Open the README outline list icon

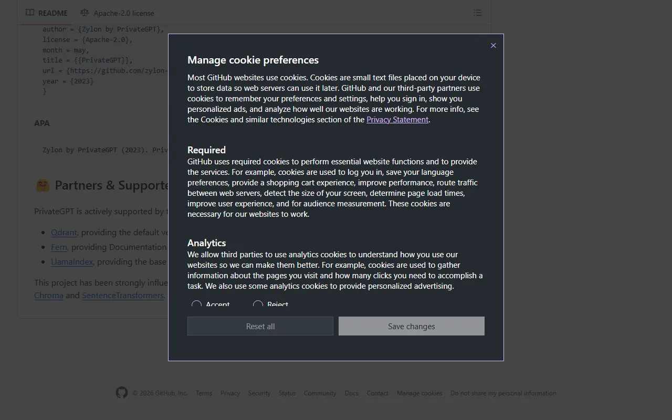[477, 13]
